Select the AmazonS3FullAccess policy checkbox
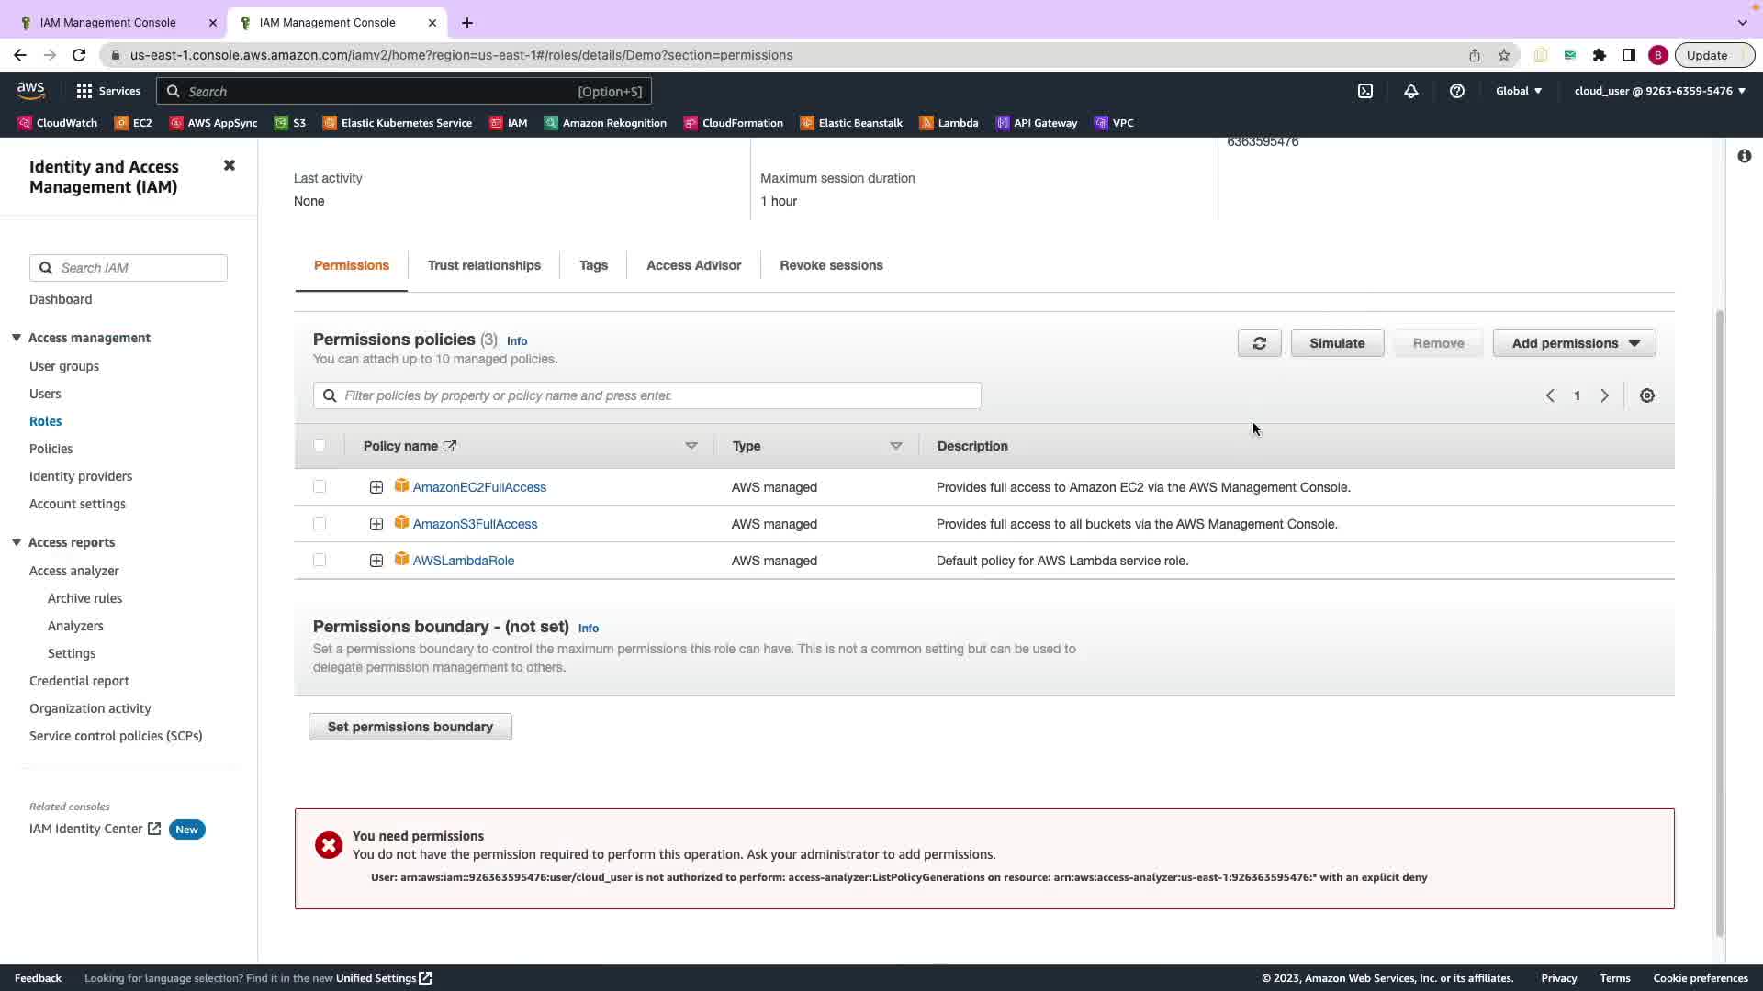1763x991 pixels. [x=320, y=523]
